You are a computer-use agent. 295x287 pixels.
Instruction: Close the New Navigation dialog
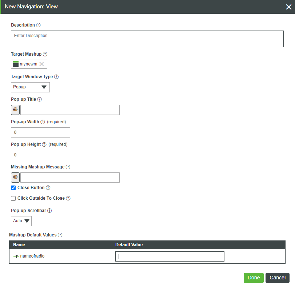[288, 7]
